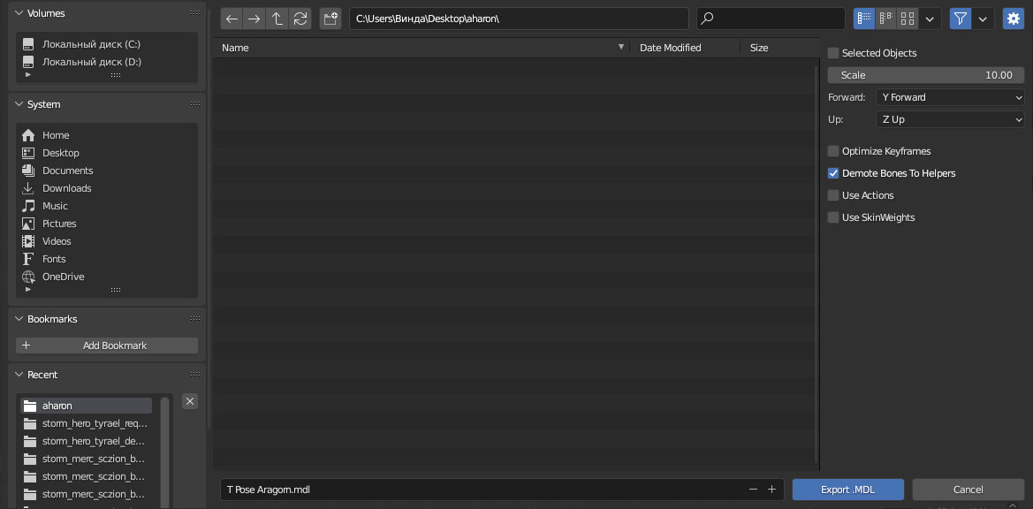Select Локальный диск (D:) volume
The width and height of the screenshot is (1033, 509).
92,62
